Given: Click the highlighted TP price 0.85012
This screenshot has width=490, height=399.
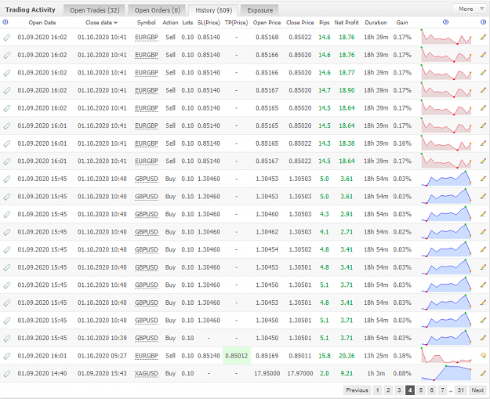Looking at the screenshot, I should (x=236, y=356).
